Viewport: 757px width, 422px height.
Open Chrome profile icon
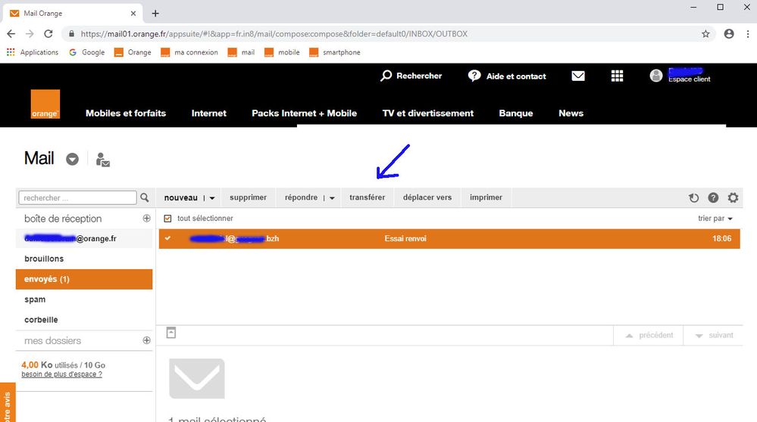coord(729,34)
